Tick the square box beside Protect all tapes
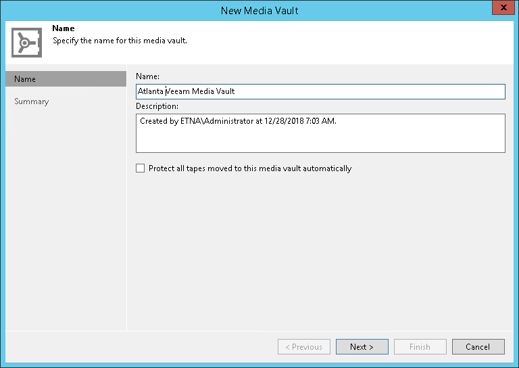Viewport: 519px width, 368px height. [141, 168]
